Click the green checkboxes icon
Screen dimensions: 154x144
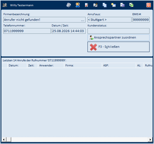pos(131,5)
